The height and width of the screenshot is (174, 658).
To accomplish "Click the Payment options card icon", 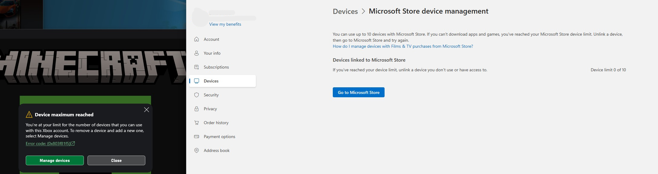I will click(197, 137).
